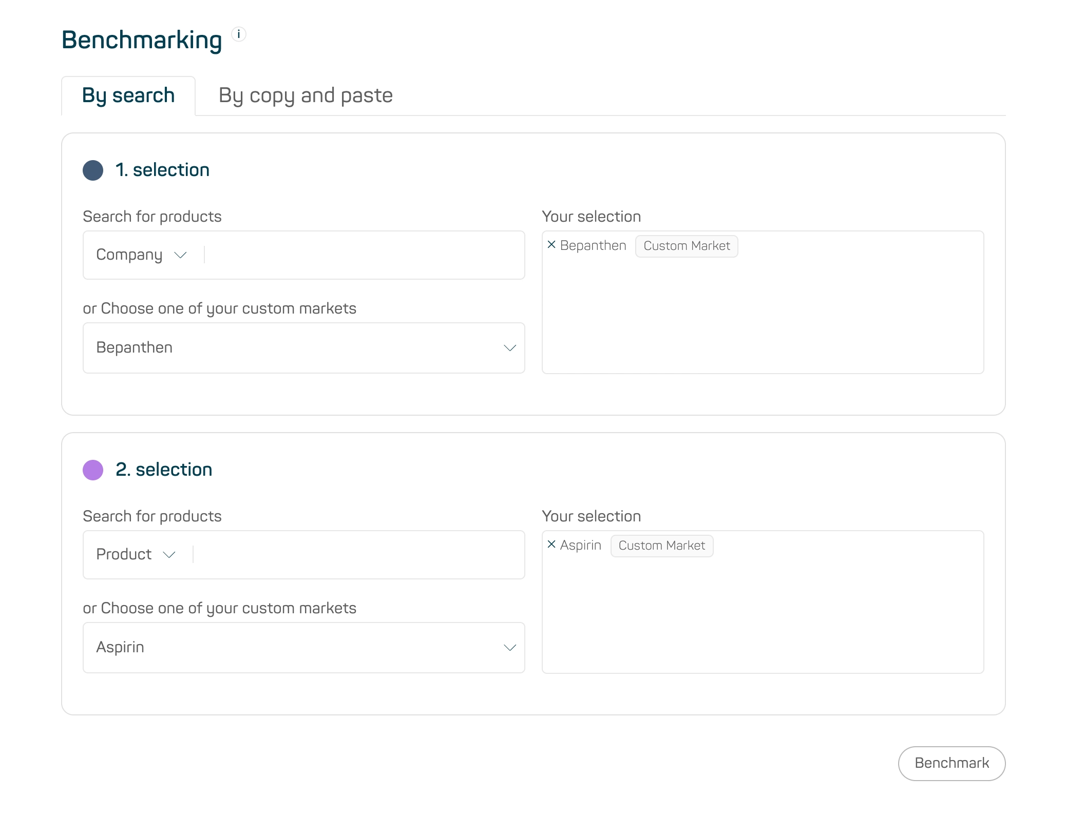This screenshot has height=816, width=1065.
Task: Open the Company search type dropdown
Action: (x=142, y=255)
